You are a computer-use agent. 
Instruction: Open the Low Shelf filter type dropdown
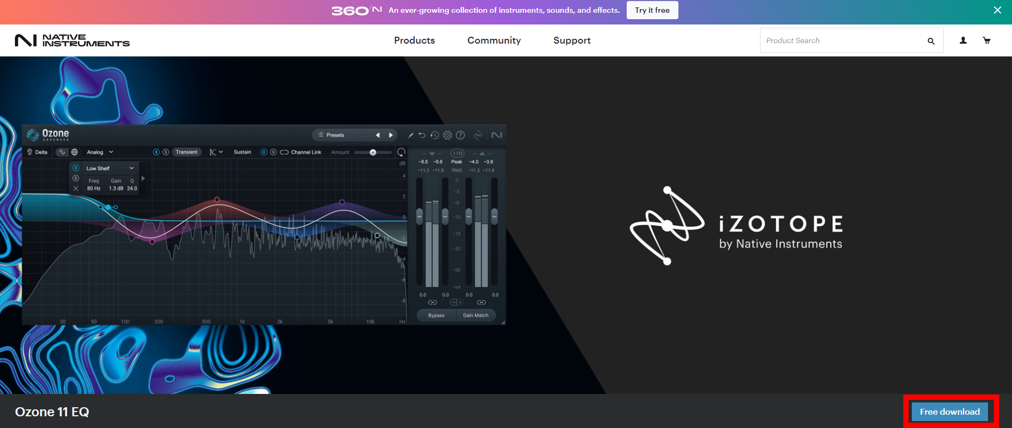[110, 168]
